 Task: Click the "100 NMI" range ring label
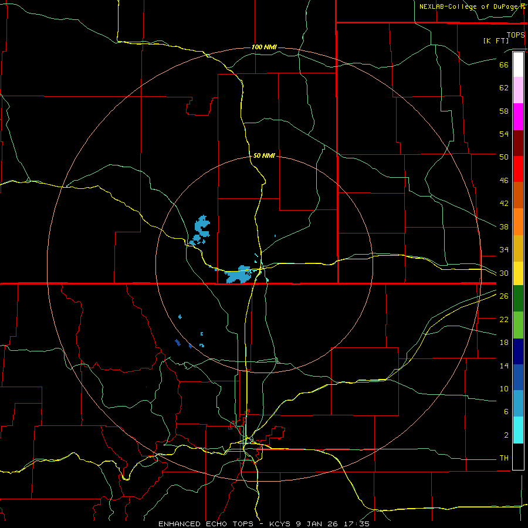[264, 47]
